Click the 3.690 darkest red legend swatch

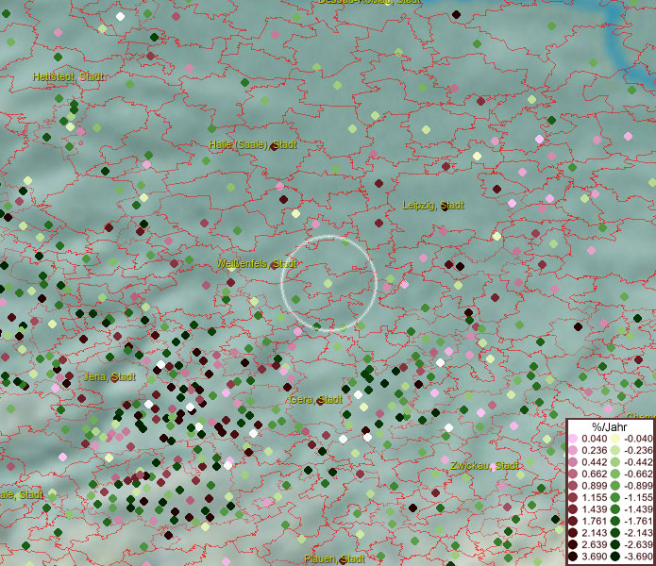click(573, 558)
